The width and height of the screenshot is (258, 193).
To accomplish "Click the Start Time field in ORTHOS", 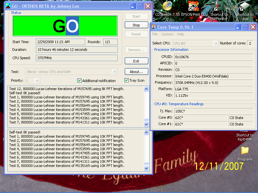I will click(x=60, y=42).
